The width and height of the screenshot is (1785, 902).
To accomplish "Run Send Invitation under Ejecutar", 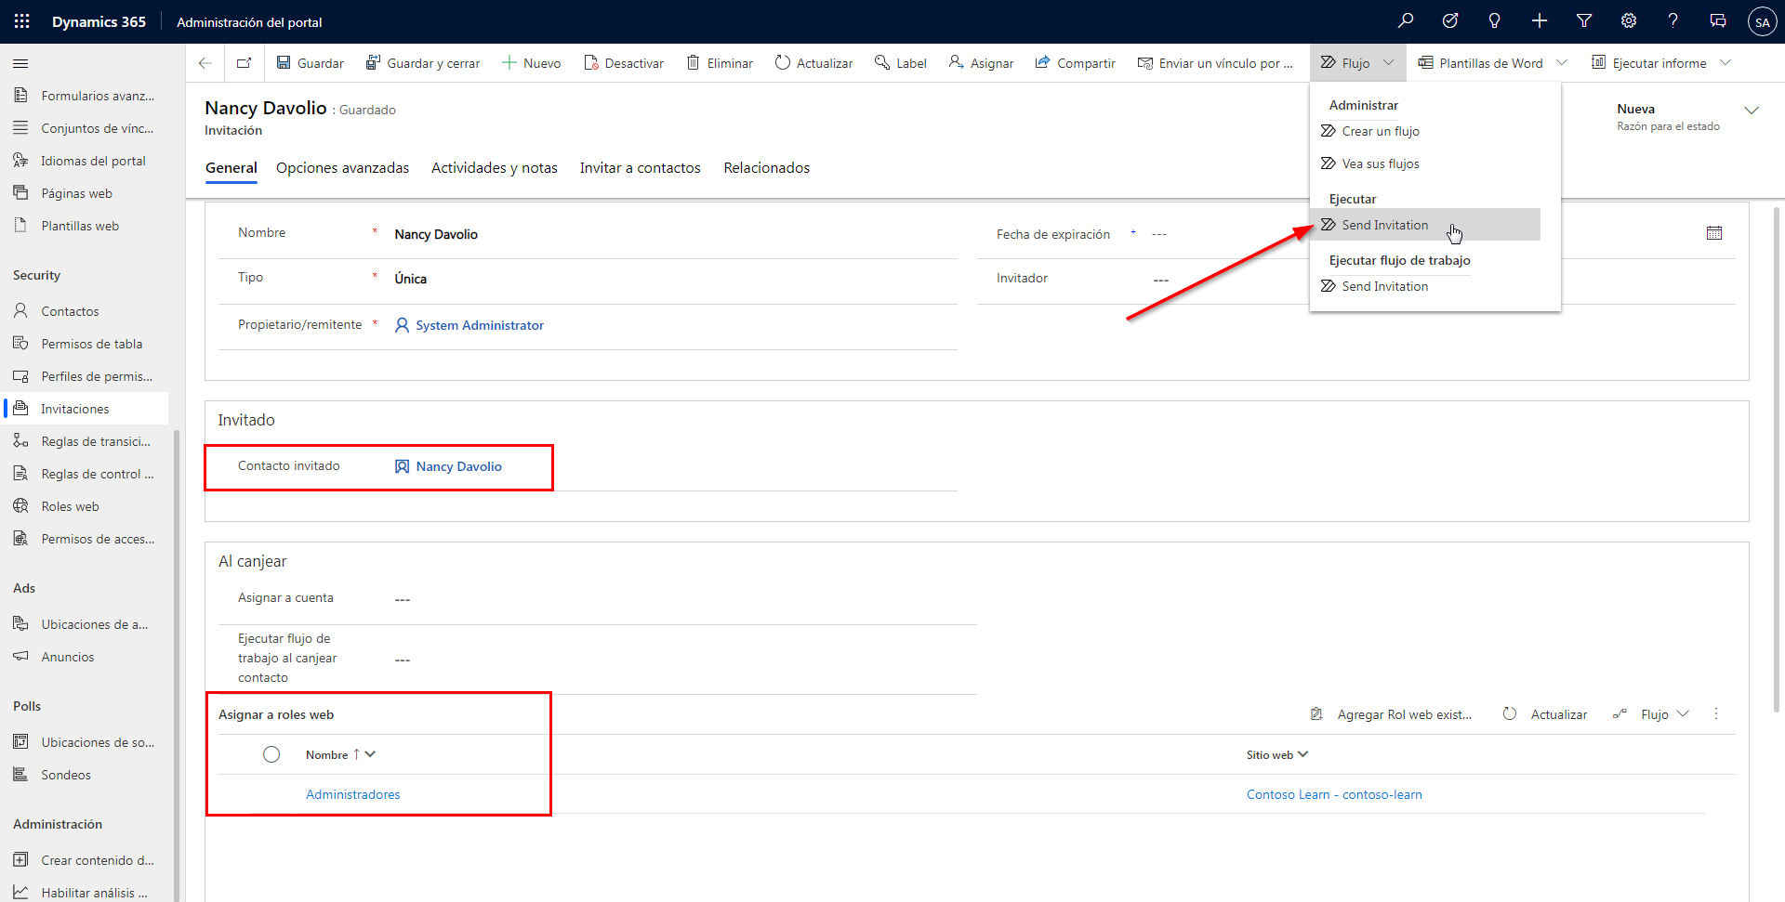I will click(1425, 225).
